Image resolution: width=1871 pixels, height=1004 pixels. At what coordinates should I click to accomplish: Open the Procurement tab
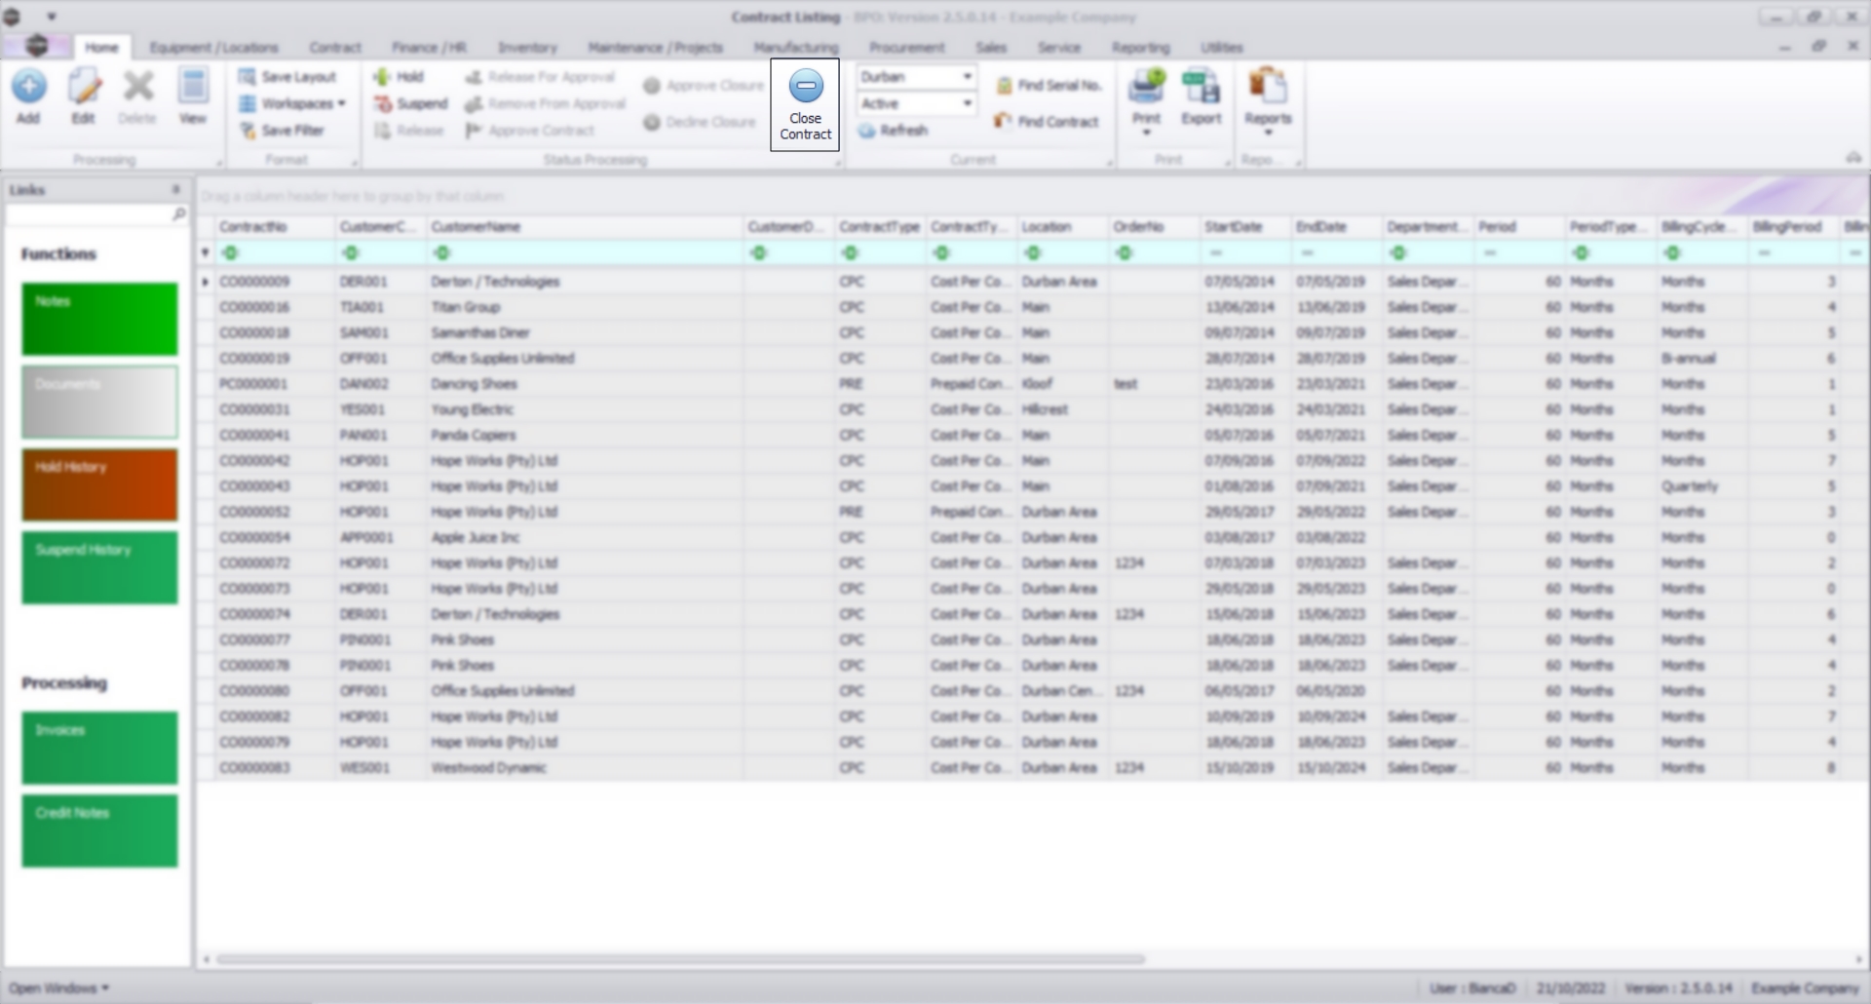tap(906, 47)
